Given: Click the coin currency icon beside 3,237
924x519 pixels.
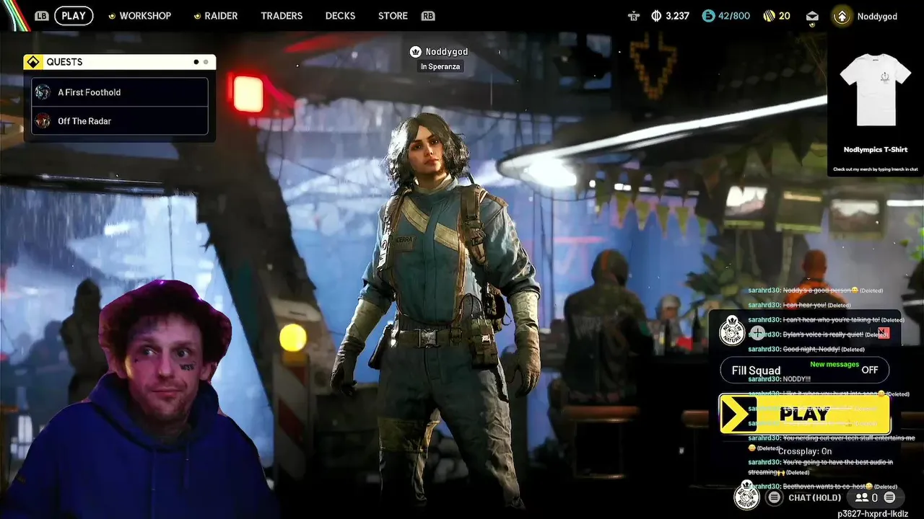Looking at the screenshot, I should coord(656,16).
